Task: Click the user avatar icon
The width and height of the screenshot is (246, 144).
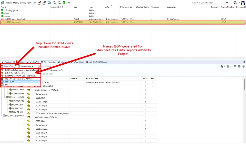Action: click(243, 3)
